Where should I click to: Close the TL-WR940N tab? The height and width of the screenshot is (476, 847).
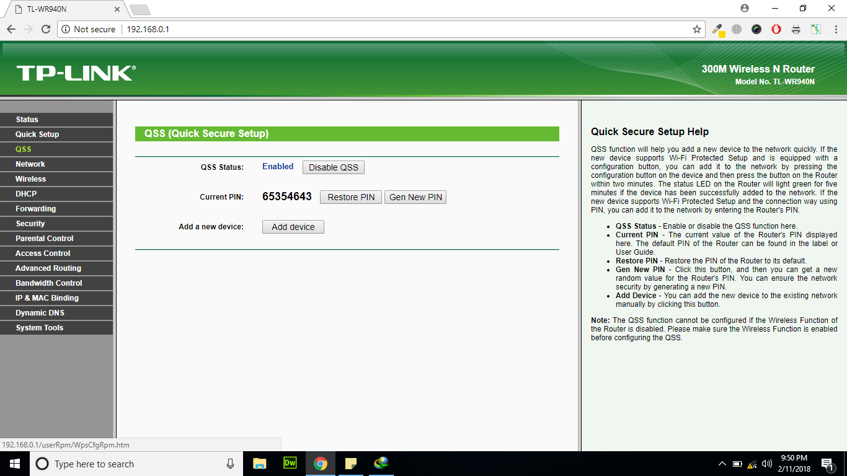[x=117, y=9]
